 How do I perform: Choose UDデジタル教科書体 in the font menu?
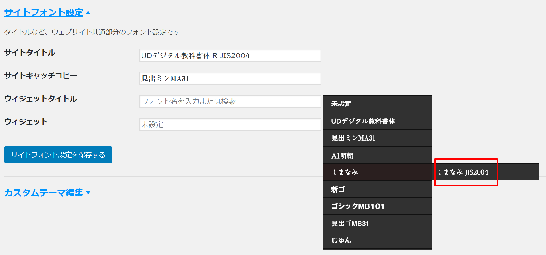pyautogui.click(x=377, y=121)
